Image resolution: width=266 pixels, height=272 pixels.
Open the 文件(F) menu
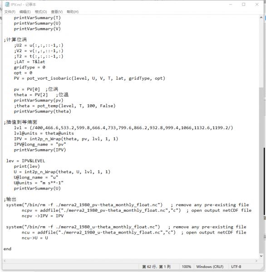point(10,12)
